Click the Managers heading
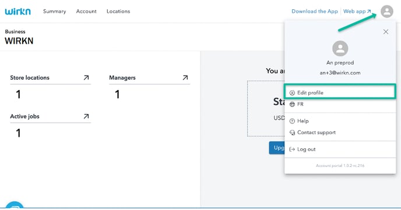401x210 pixels. (x=122, y=78)
